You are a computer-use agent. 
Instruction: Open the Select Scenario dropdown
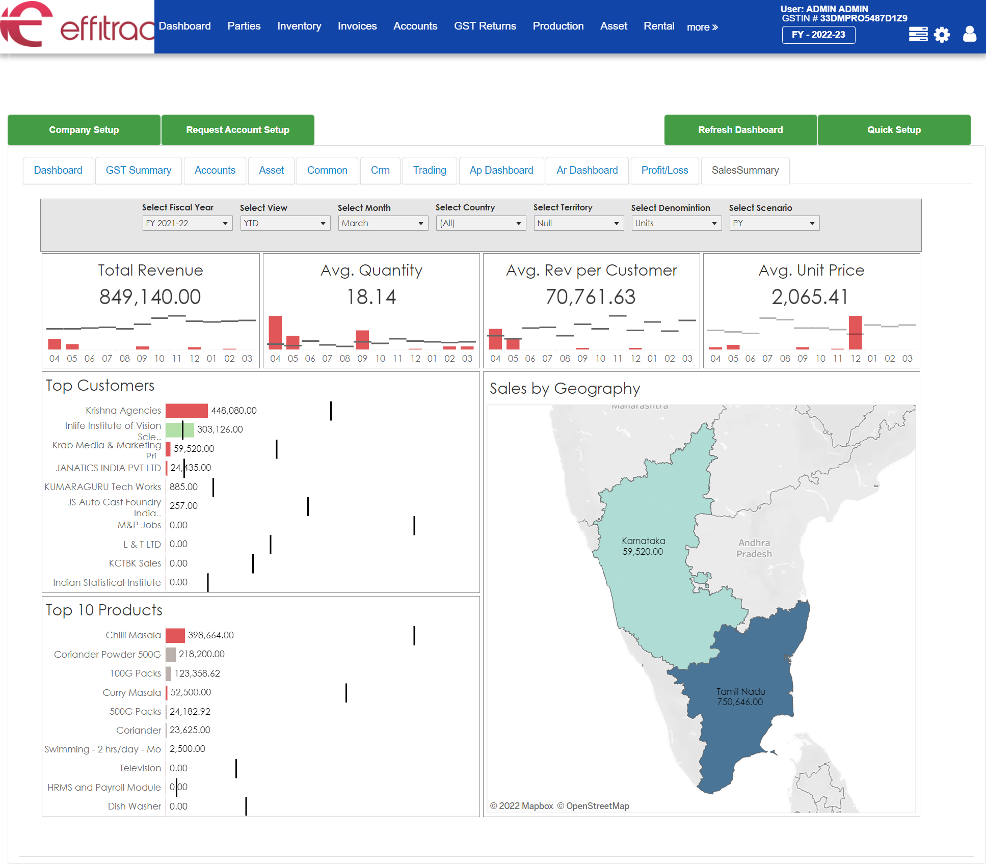click(774, 223)
